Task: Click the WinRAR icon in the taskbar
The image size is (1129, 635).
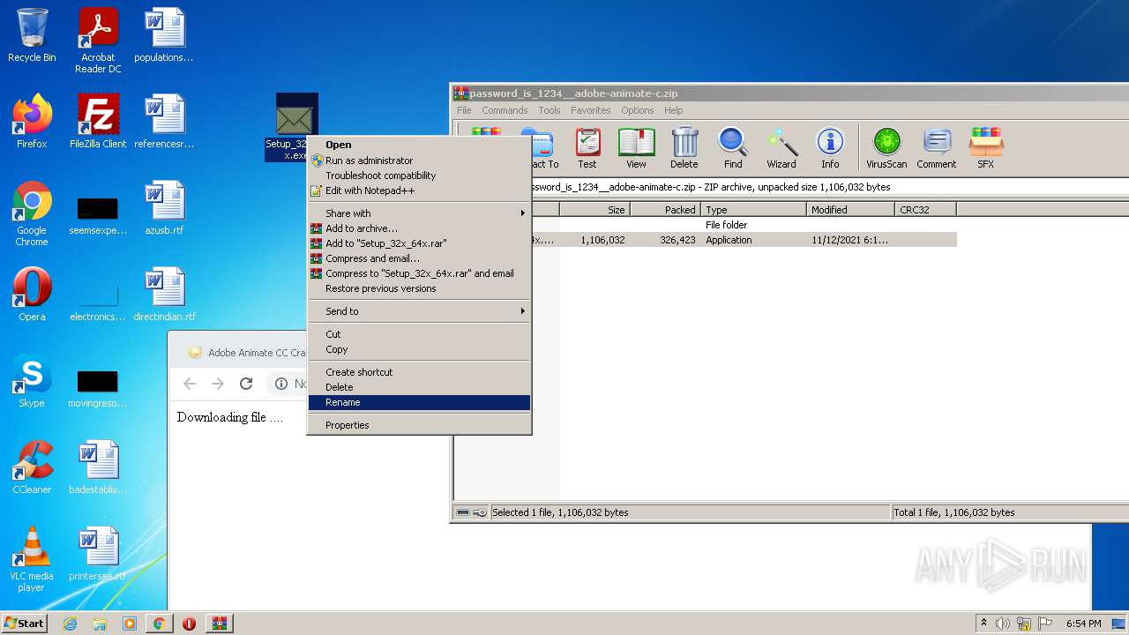Action: point(219,624)
